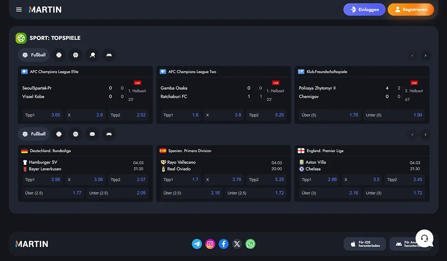Viewport: 447px width, 261px height.
Task: Select the ice hockey puck icon in the upcoming row
Action: pos(92,134)
